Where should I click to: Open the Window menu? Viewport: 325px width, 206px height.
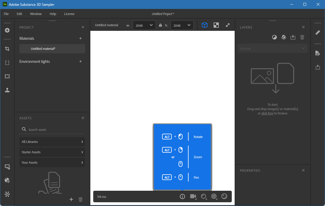point(36,14)
